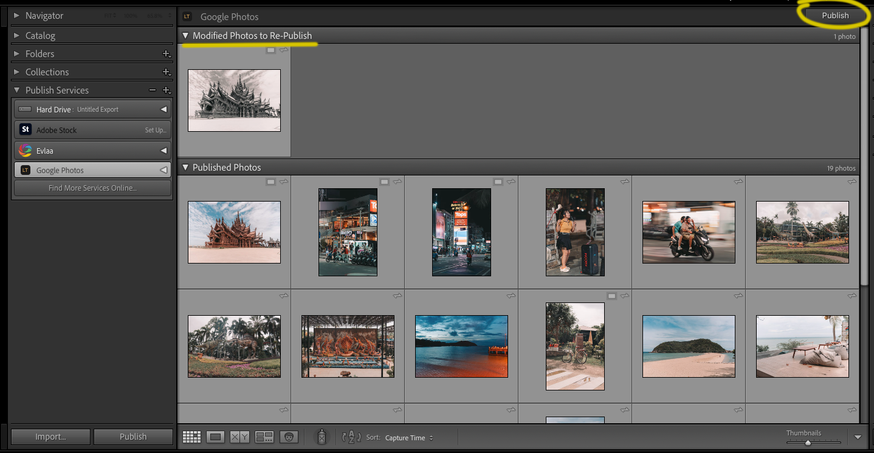Click the plus to add a Publish Service
874x453 pixels.
[167, 90]
